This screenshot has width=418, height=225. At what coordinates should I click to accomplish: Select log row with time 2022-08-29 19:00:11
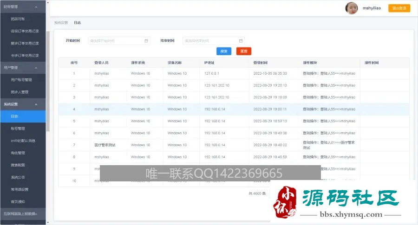pos(234,109)
